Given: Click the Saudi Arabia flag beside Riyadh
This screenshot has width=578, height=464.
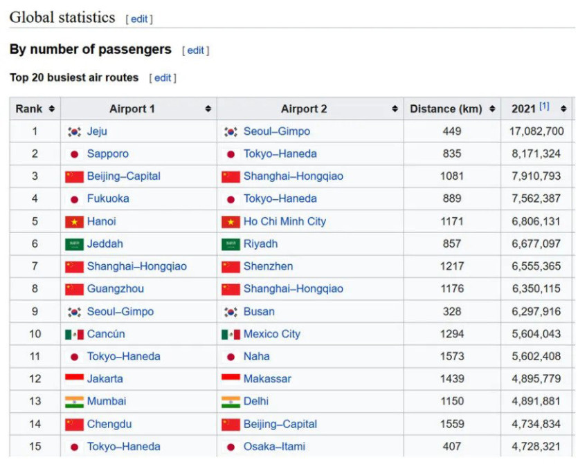Looking at the screenshot, I should (231, 244).
